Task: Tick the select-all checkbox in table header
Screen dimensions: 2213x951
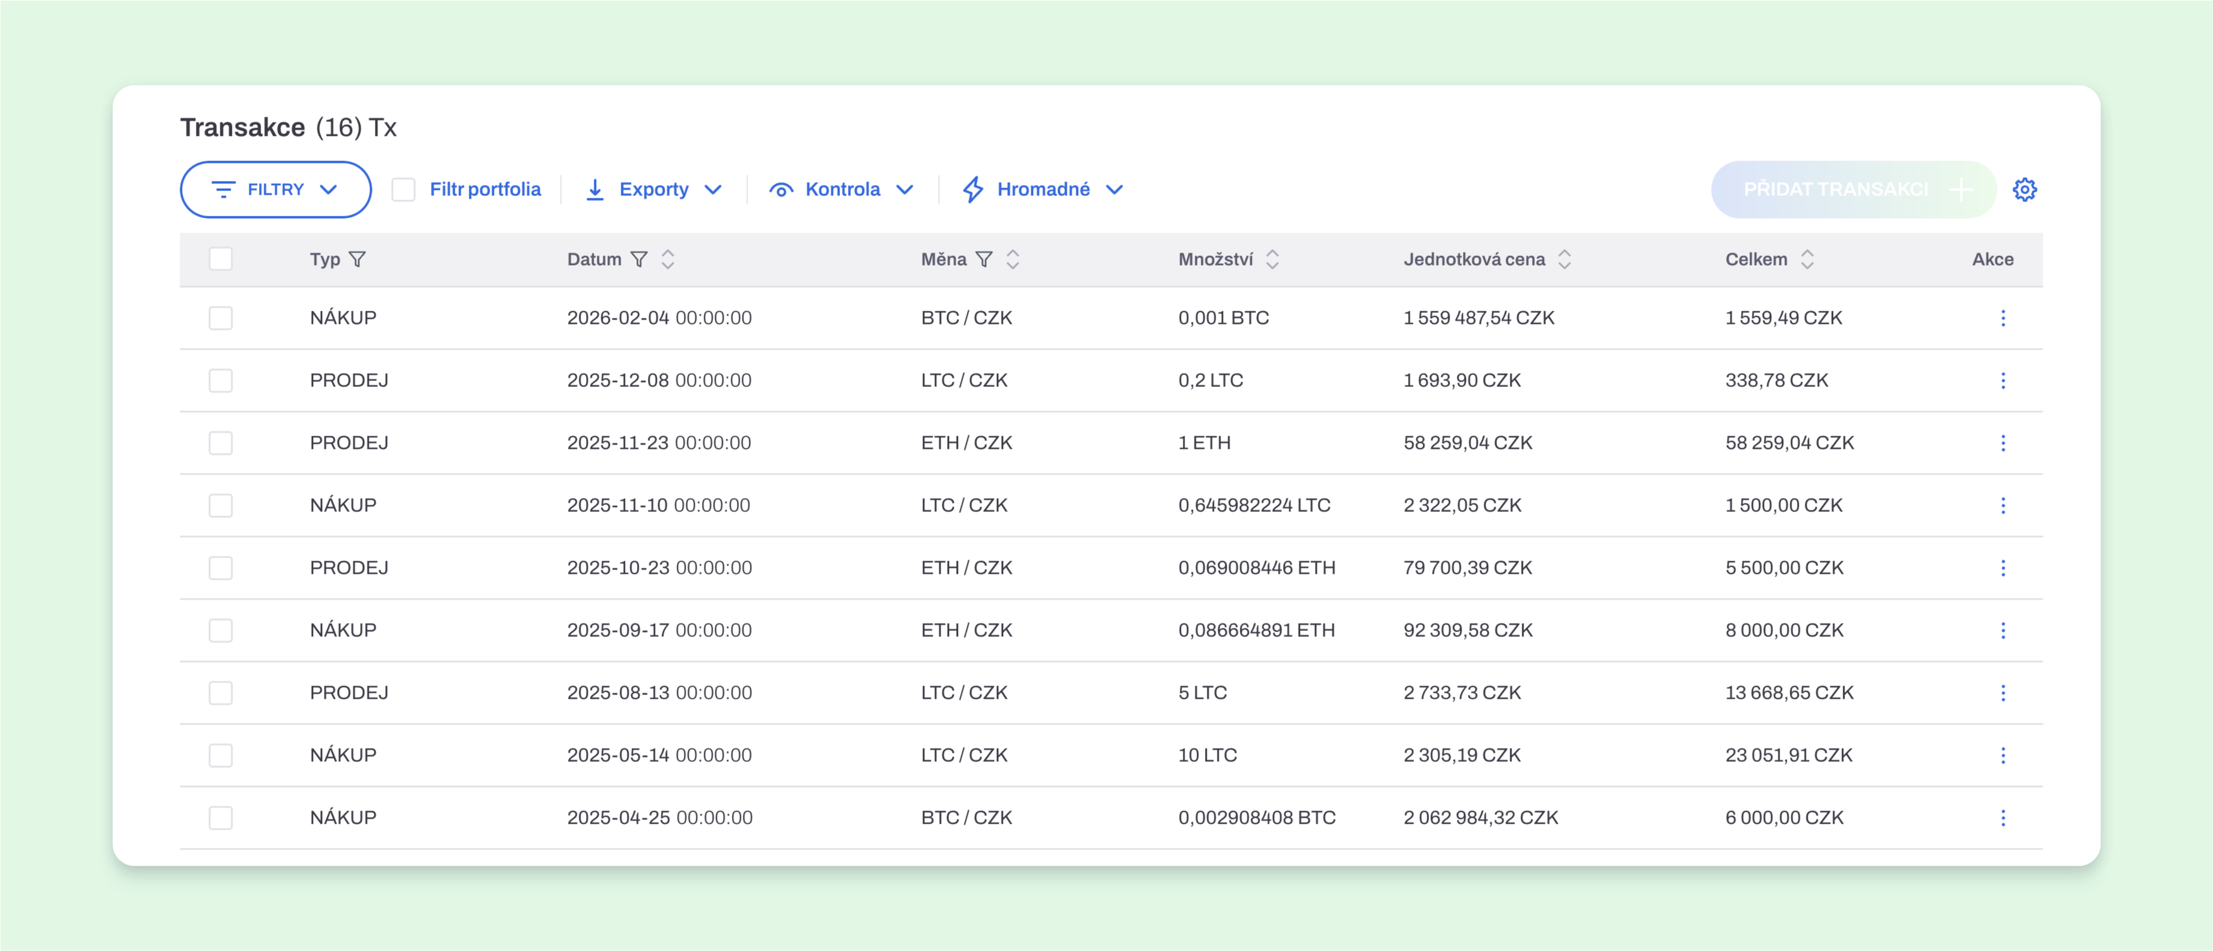Action: (x=221, y=258)
